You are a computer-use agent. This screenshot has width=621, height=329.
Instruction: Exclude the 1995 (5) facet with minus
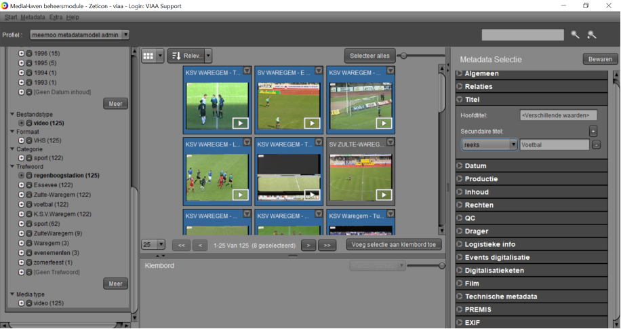click(29, 63)
